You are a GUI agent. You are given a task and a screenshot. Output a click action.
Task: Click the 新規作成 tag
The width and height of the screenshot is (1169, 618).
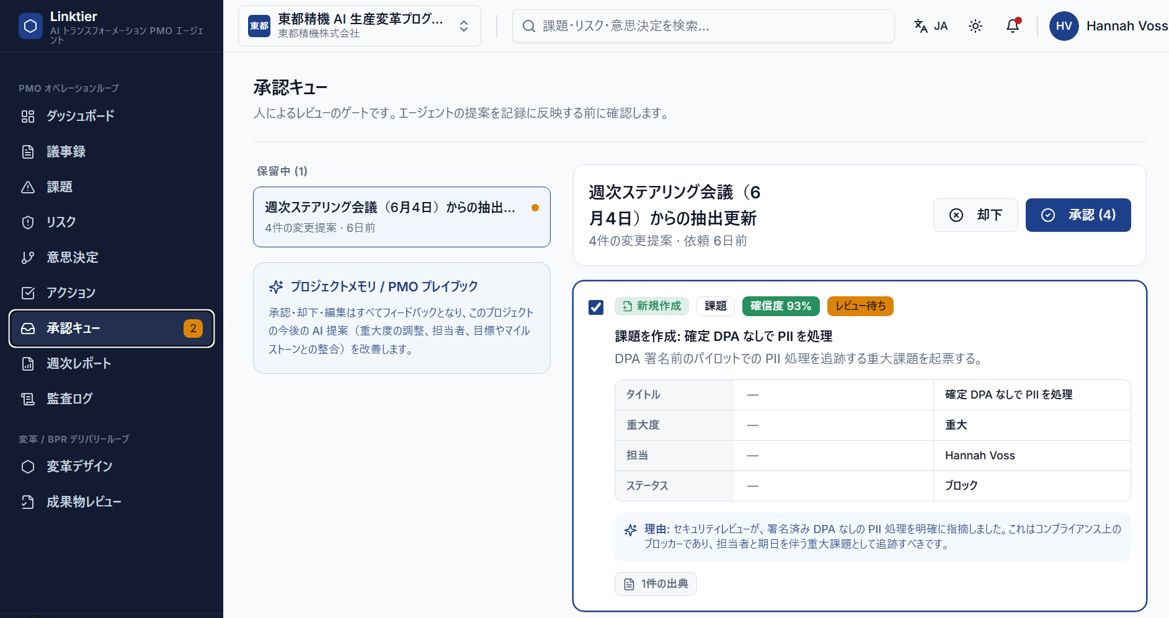coord(652,306)
